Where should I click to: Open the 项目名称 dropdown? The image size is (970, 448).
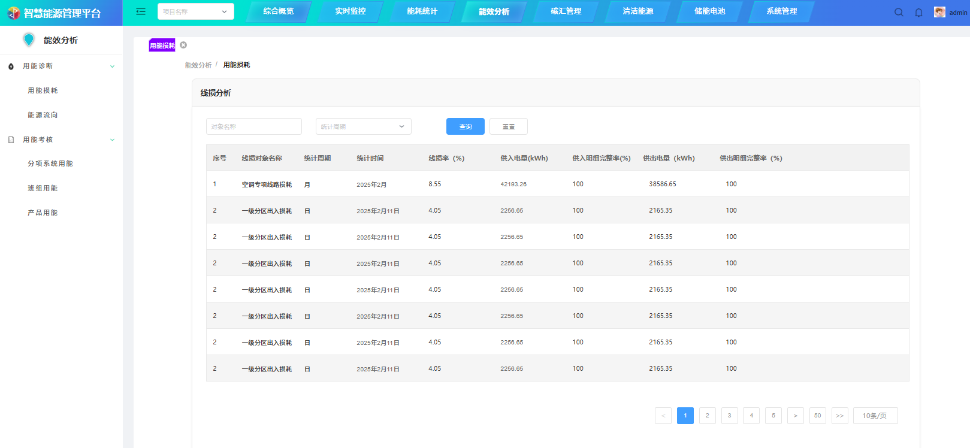(x=195, y=11)
